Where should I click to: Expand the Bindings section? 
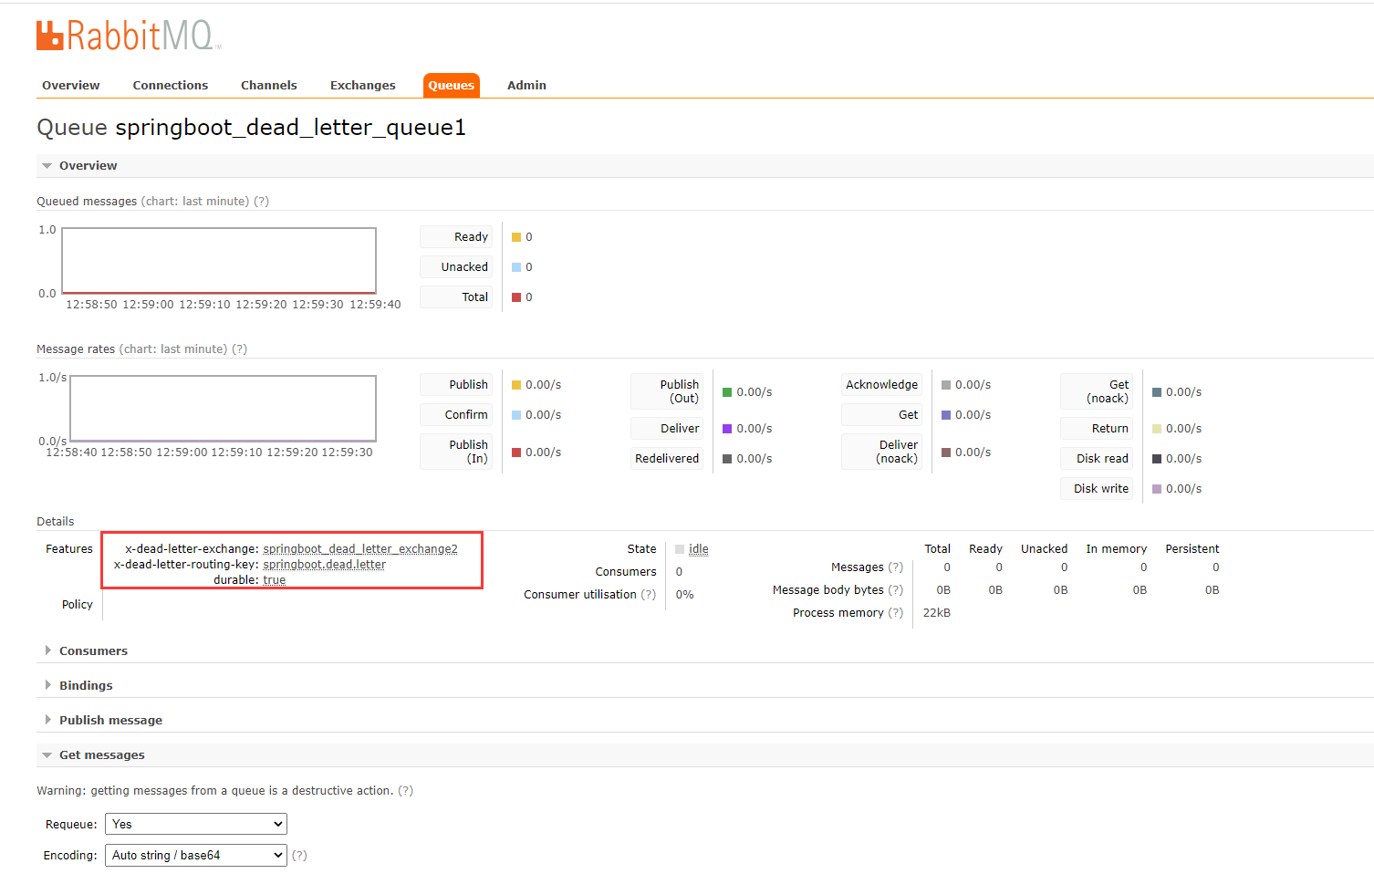point(86,685)
